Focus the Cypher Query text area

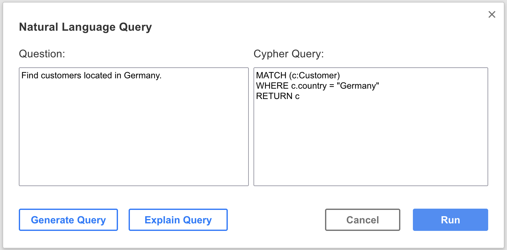click(x=371, y=127)
